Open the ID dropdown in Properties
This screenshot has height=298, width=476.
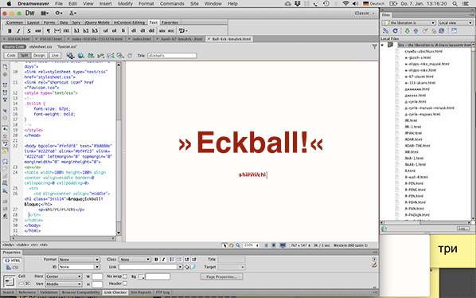pos(80,267)
